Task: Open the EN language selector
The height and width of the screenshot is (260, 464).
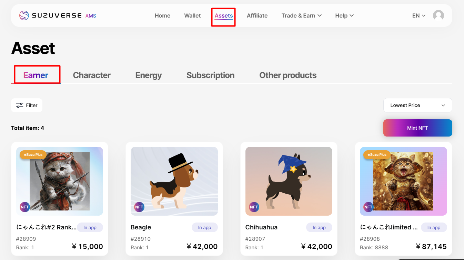Action: 418,15
